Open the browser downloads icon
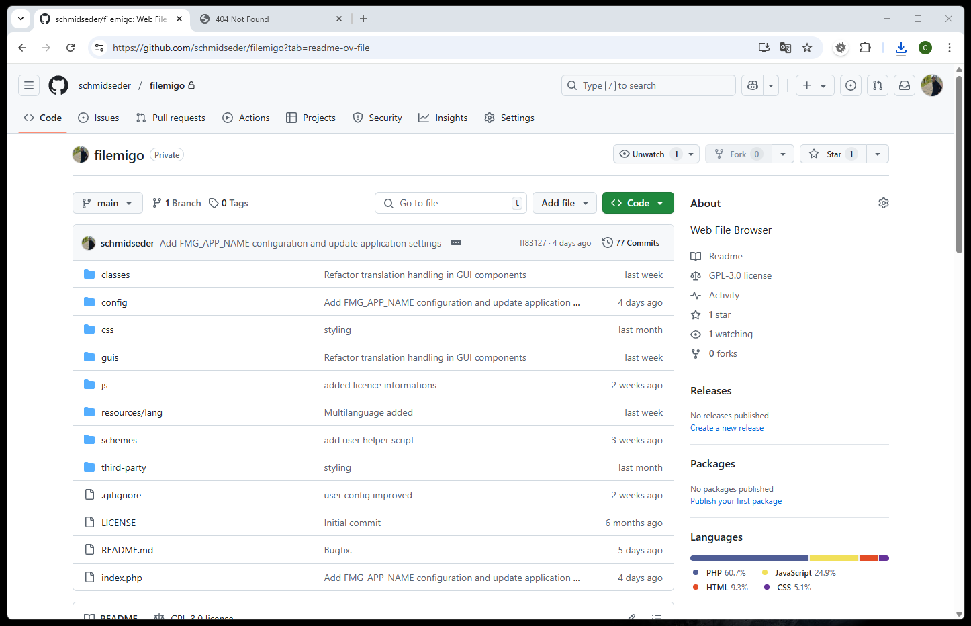This screenshot has height=626, width=971. click(x=901, y=48)
